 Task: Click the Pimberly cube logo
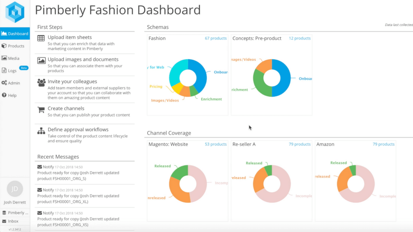tap(15, 12)
